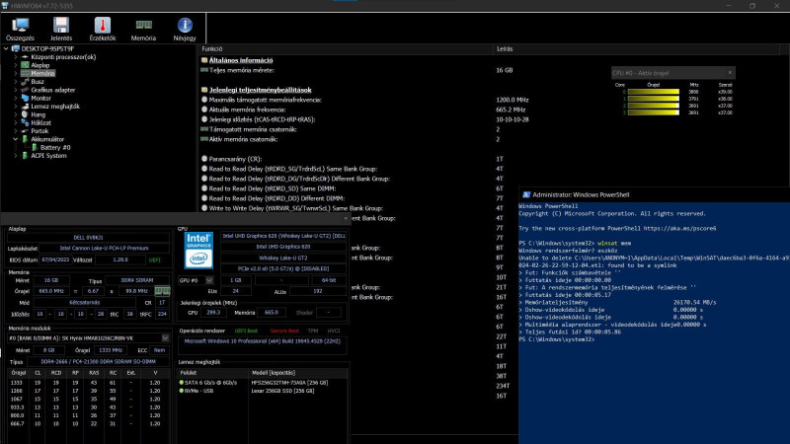Expand the Alaplap tree node
Image resolution: width=790 pixels, height=444 pixels.
[16, 65]
